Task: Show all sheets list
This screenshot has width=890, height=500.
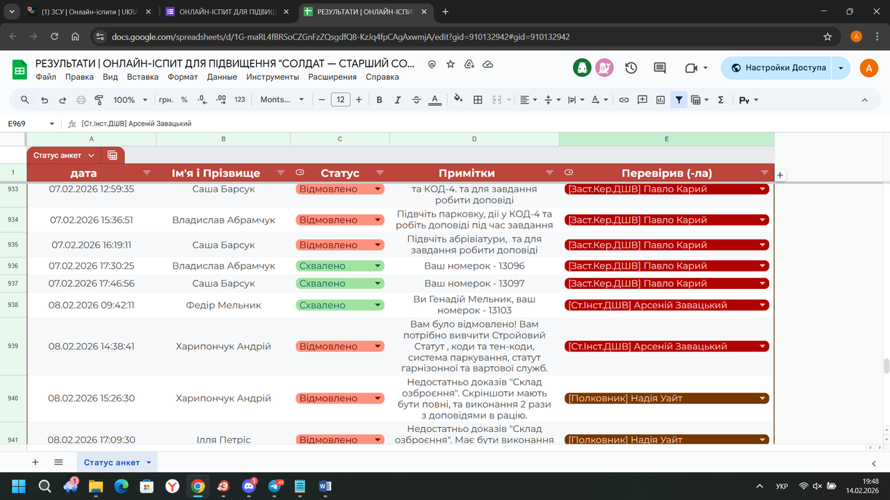Action: 58,462
